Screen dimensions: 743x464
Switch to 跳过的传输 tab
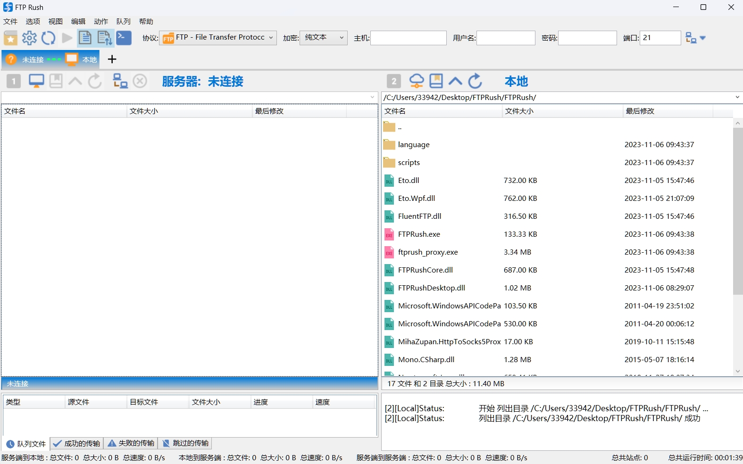coord(185,444)
